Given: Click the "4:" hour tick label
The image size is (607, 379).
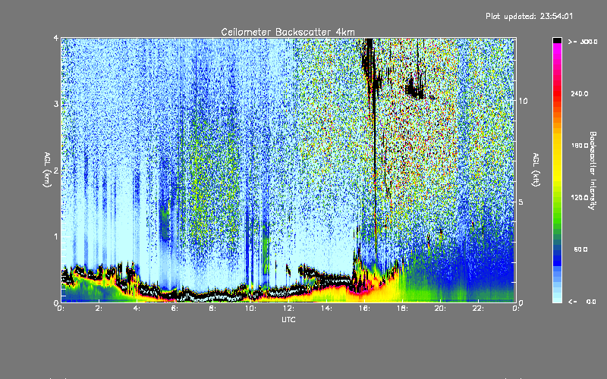Looking at the screenshot, I should [137, 309].
